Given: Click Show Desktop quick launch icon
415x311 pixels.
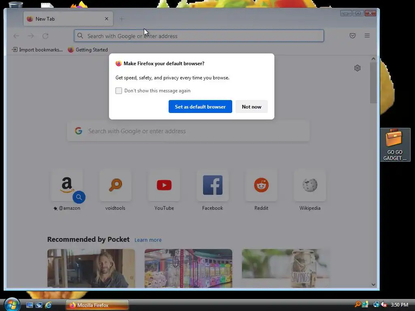Looking at the screenshot, I should (29, 305).
